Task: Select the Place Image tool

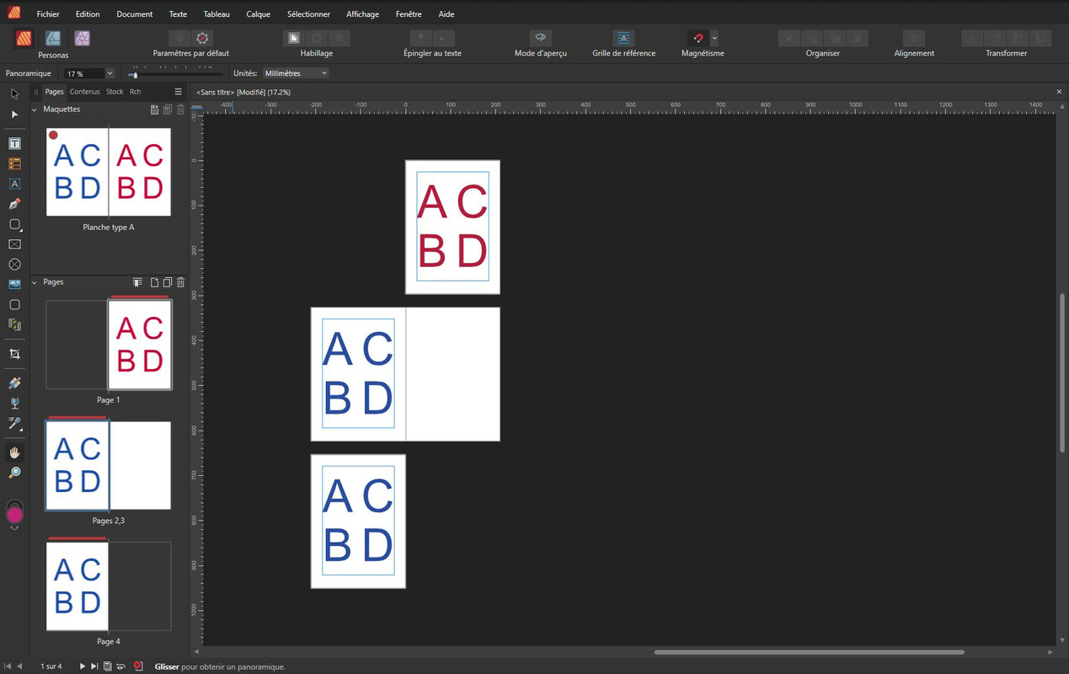Action: 14,285
